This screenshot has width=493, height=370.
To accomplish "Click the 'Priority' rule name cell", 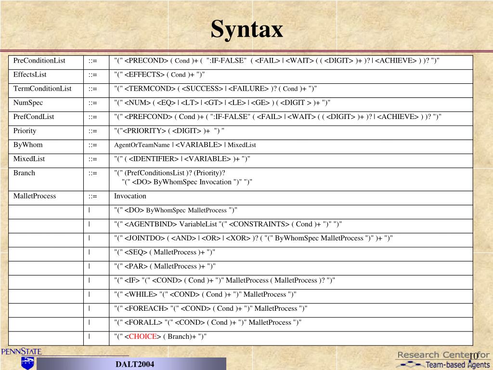I will tap(46, 133).
